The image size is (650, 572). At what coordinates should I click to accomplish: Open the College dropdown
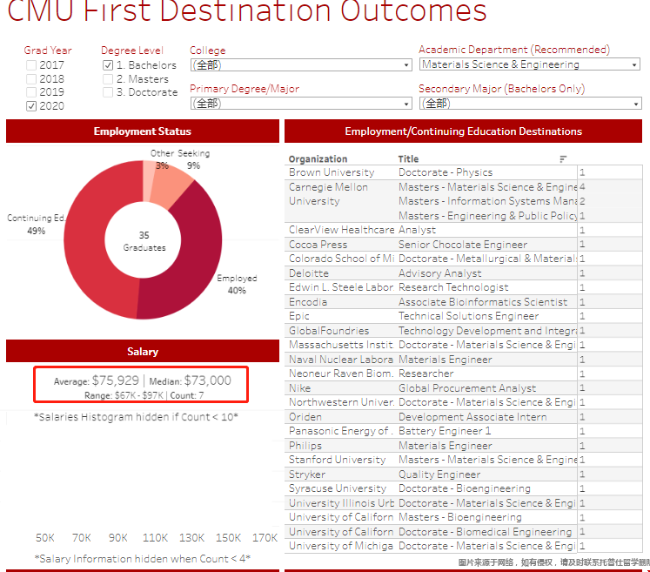pyautogui.click(x=300, y=64)
